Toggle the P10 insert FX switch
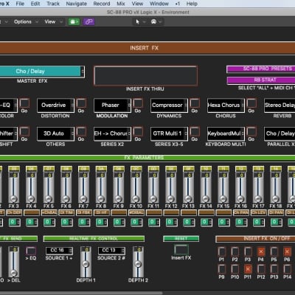Image resolution: width=295 pixels, height=295 pixels. point(235,269)
